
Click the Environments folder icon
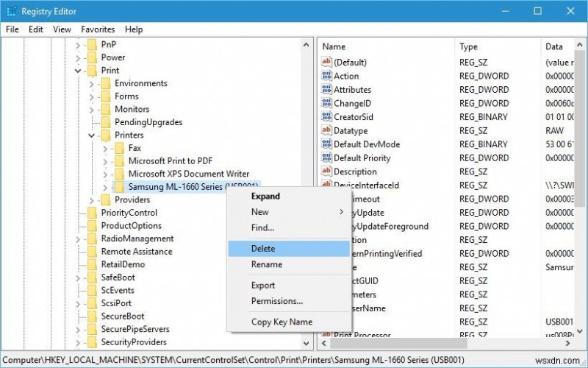coord(106,83)
